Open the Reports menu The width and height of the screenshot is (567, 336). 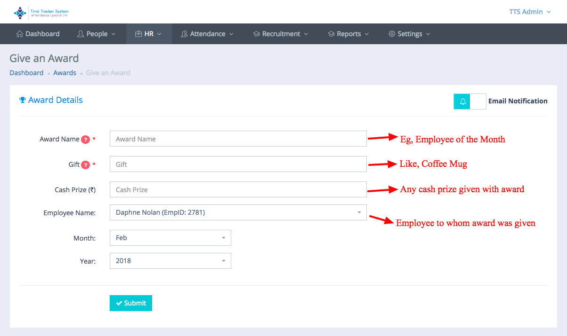tap(348, 34)
